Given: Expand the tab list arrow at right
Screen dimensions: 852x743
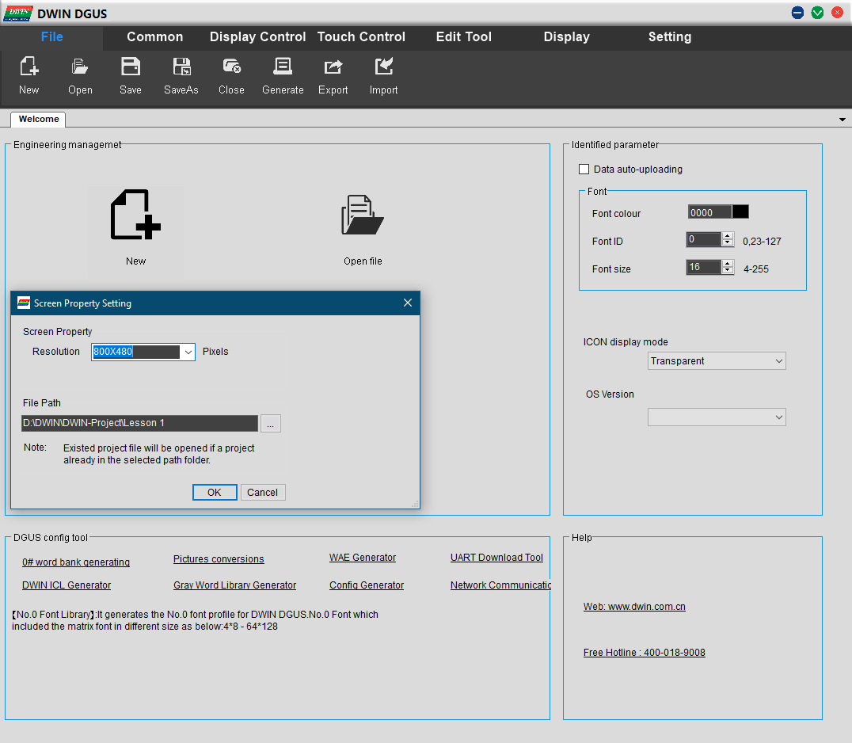Looking at the screenshot, I should [x=842, y=120].
